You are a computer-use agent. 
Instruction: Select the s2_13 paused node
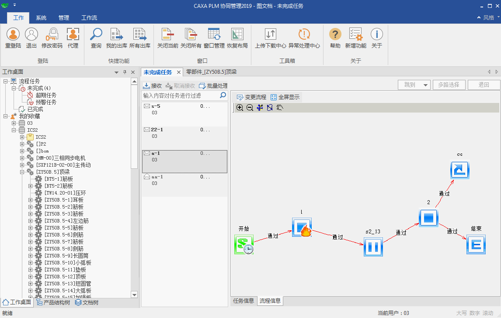pos(373,246)
